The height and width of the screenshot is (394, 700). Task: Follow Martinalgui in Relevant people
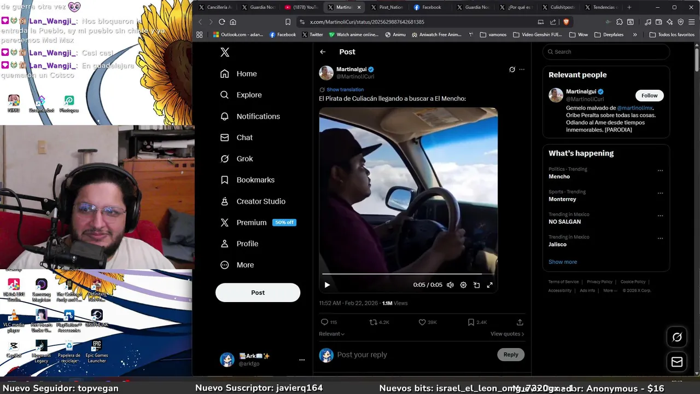[x=649, y=95]
